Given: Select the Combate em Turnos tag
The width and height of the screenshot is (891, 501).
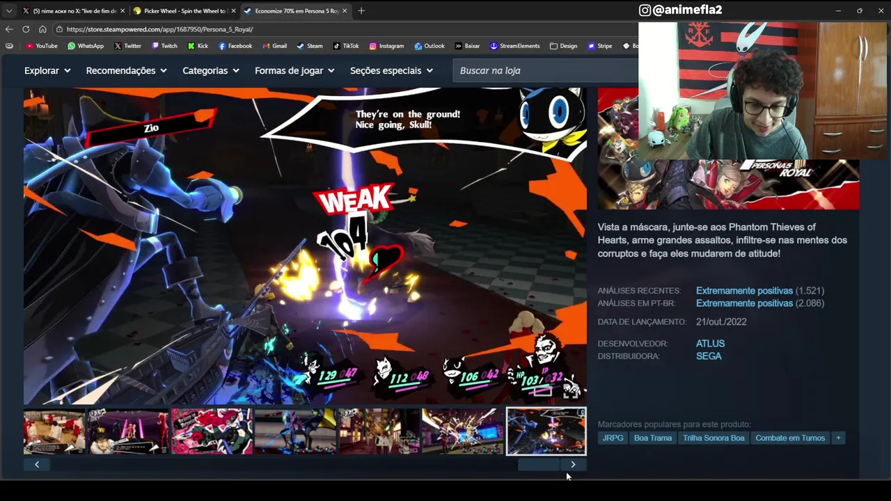Looking at the screenshot, I should (790, 438).
